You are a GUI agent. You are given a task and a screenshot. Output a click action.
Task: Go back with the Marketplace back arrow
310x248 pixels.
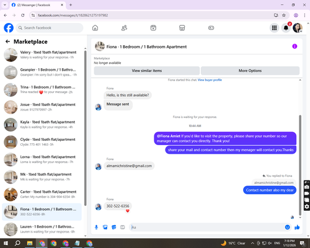click(x=7, y=42)
